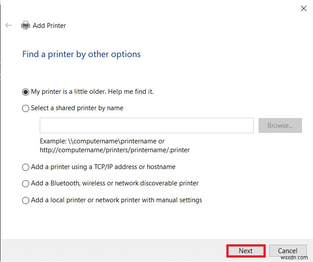Click the Next button
The width and height of the screenshot is (313, 262).
(246, 251)
